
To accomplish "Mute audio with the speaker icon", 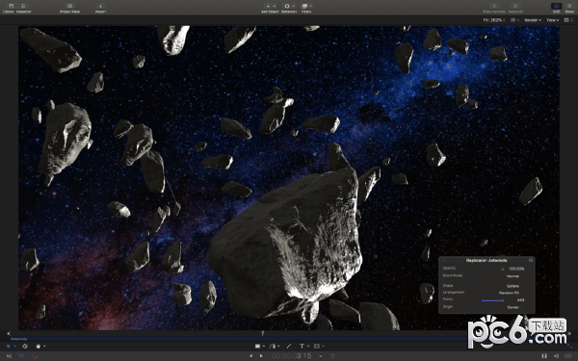I will (556, 356).
